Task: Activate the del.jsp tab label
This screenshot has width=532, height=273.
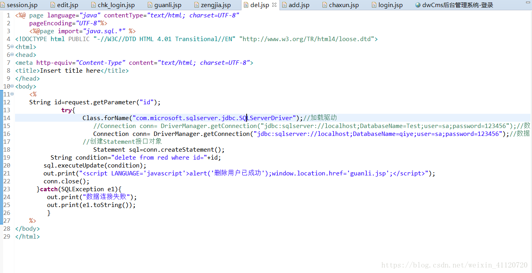Action: tap(260, 5)
